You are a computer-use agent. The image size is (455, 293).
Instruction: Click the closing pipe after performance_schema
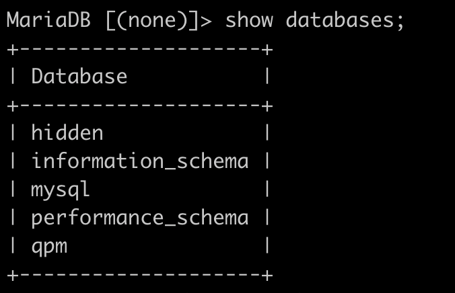tap(267, 217)
